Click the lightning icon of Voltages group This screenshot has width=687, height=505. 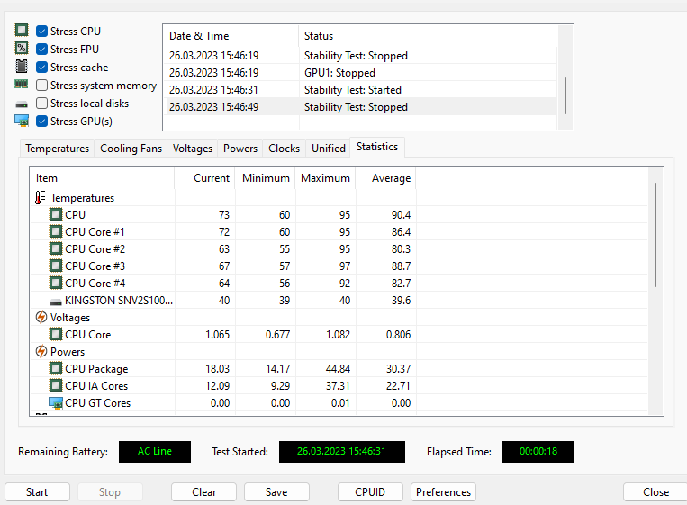point(41,317)
